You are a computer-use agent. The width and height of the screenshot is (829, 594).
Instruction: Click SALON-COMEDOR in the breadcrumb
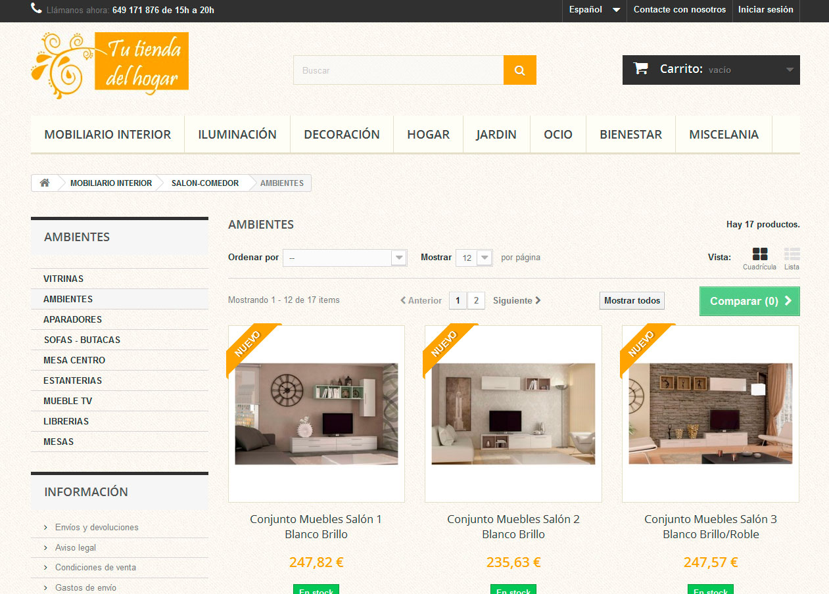(205, 183)
